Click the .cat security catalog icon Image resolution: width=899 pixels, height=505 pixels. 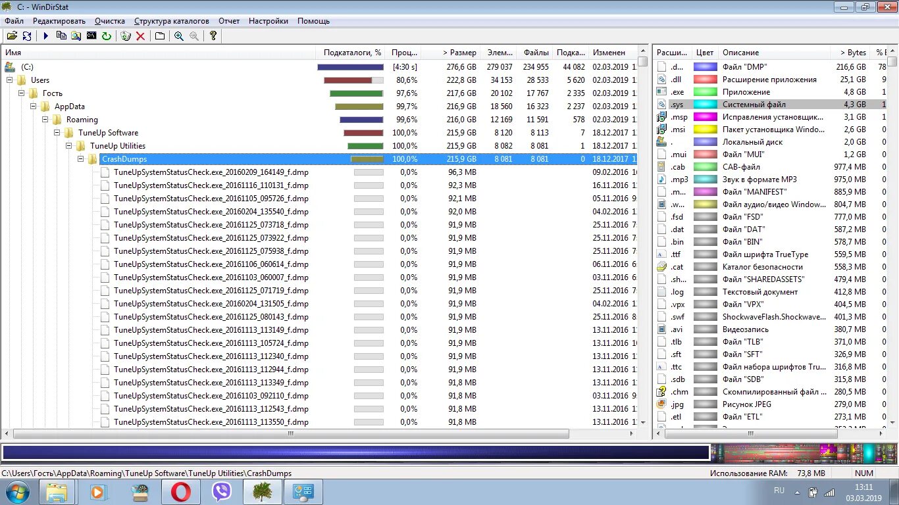662,267
